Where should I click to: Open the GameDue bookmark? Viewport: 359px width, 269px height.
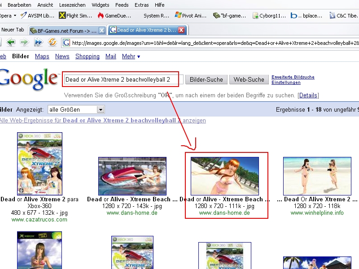point(114,16)
